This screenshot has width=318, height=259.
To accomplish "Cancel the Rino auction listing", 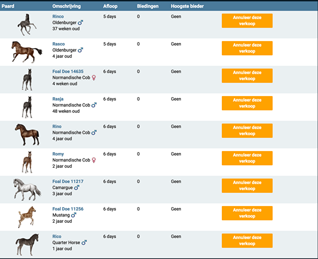I will [x=247, y=131].
